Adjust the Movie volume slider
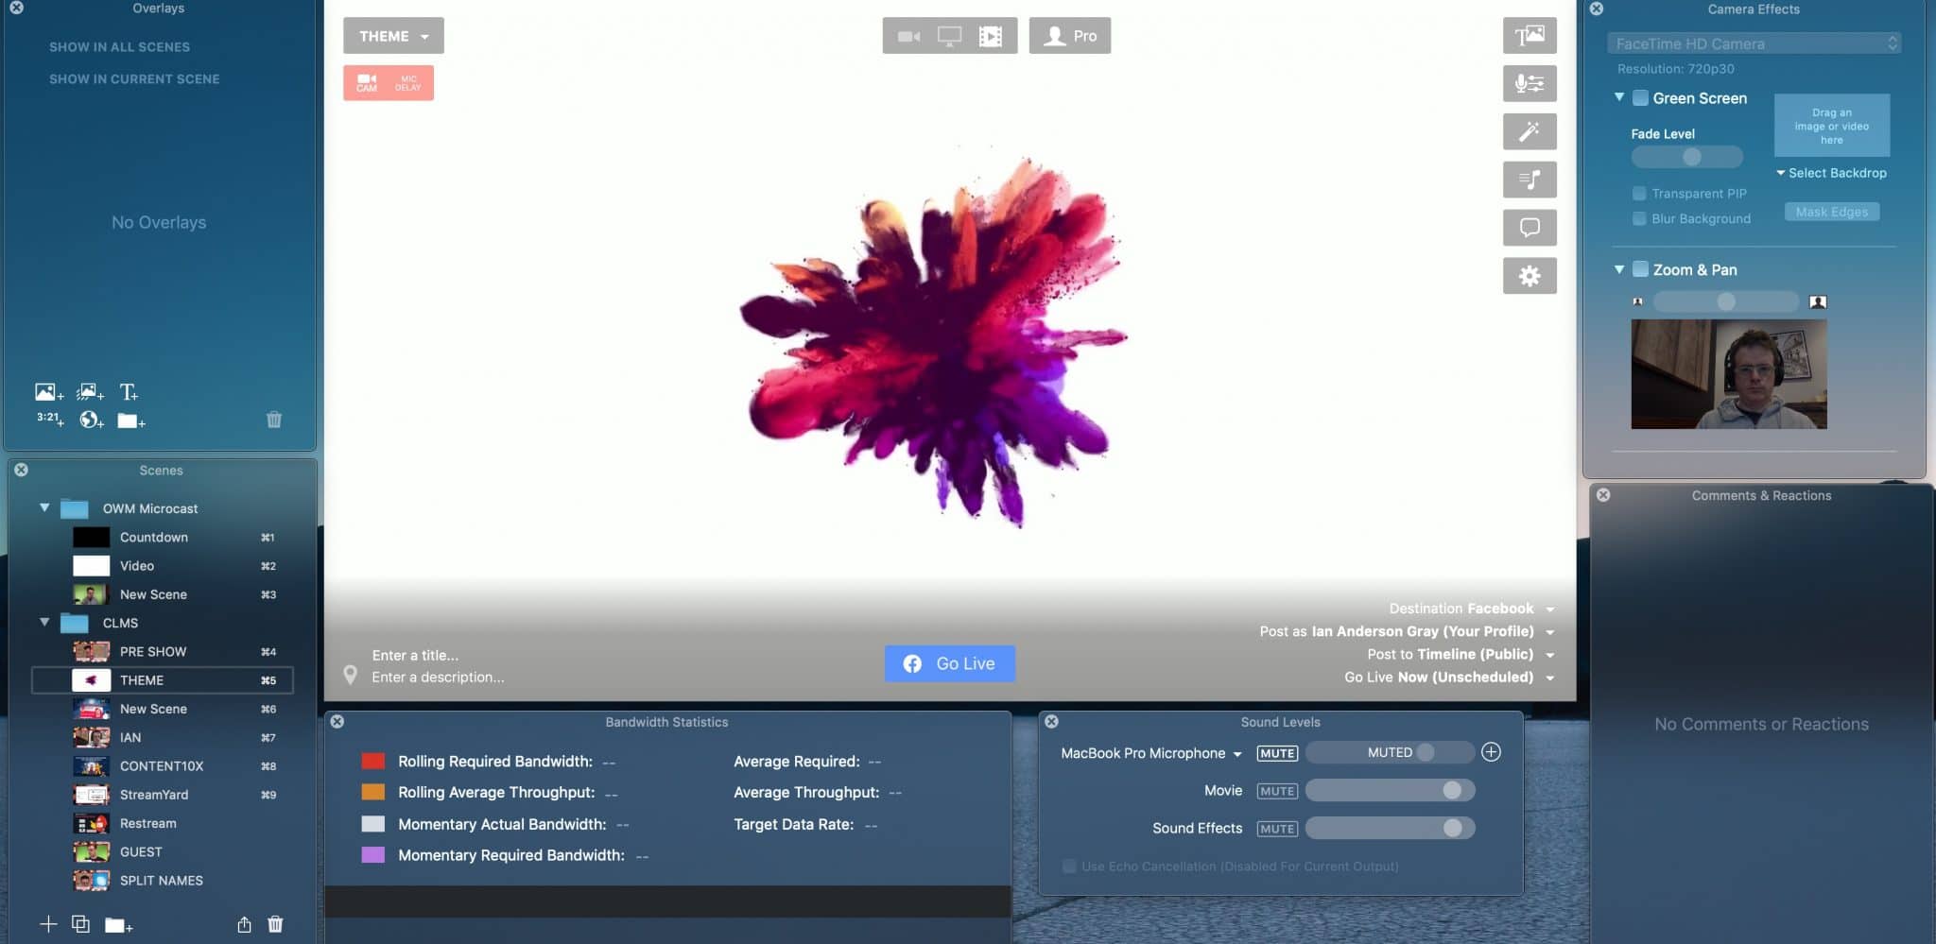Screen dimensions: 1936x944 point(1390,790)
